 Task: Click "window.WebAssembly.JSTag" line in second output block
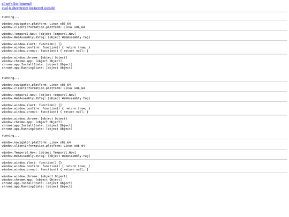pyautogui.click(x=46, y=99)
